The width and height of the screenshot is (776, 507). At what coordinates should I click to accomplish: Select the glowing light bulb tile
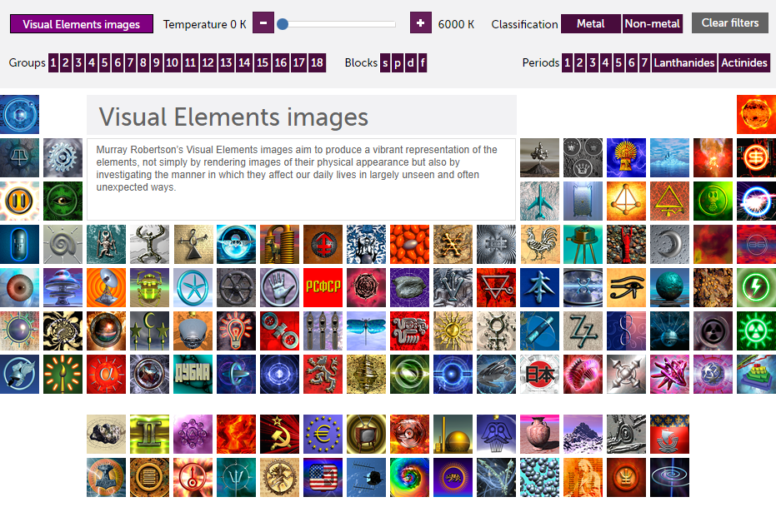pos(236,331)
